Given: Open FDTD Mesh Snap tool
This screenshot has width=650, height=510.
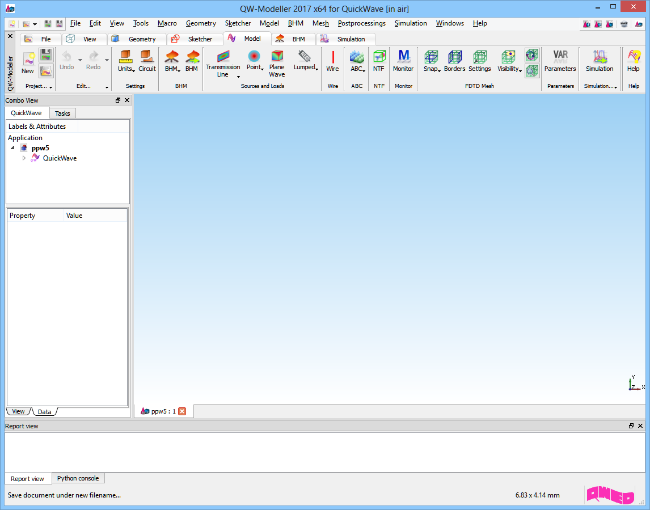Looking at the screenshot, I should click(432, 61).
